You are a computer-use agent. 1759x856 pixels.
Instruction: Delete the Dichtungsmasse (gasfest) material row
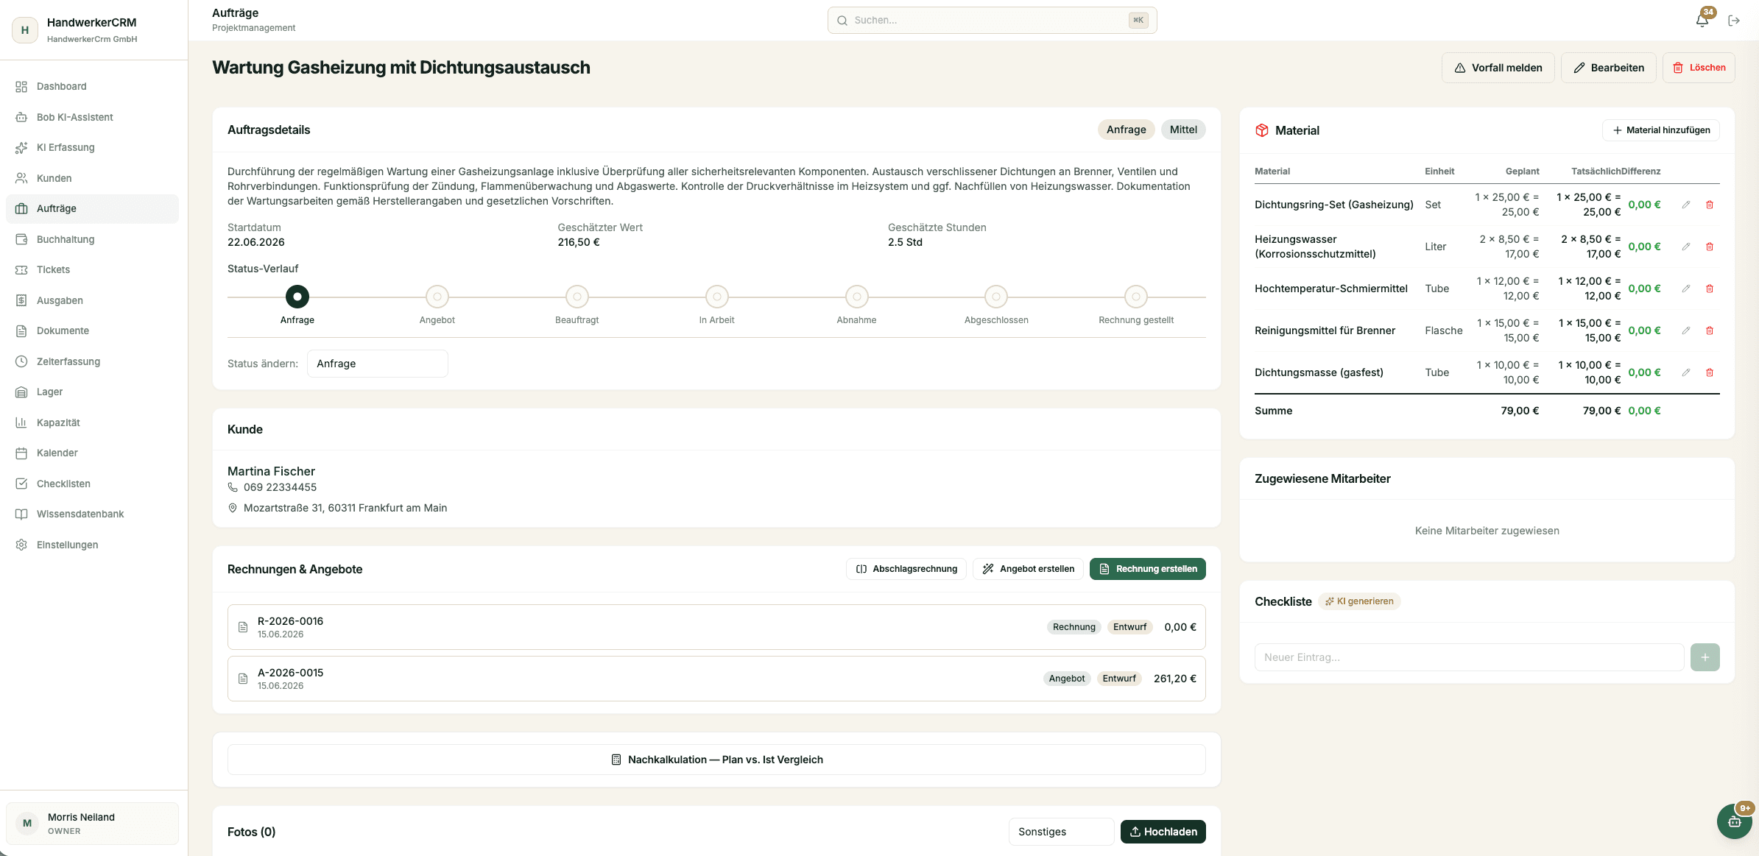click(x=1710, y=372)
